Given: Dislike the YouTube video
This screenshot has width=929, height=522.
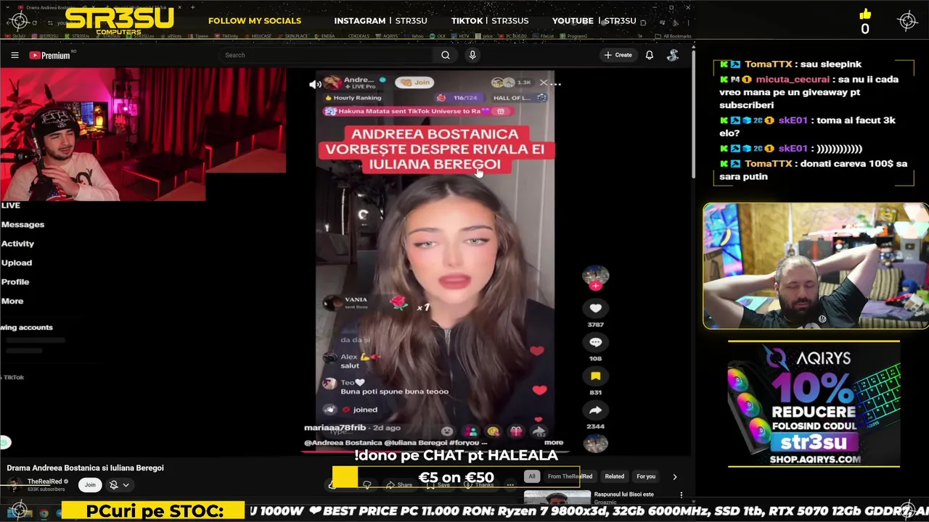Looking at the screenshot, I should coord(367,484).
